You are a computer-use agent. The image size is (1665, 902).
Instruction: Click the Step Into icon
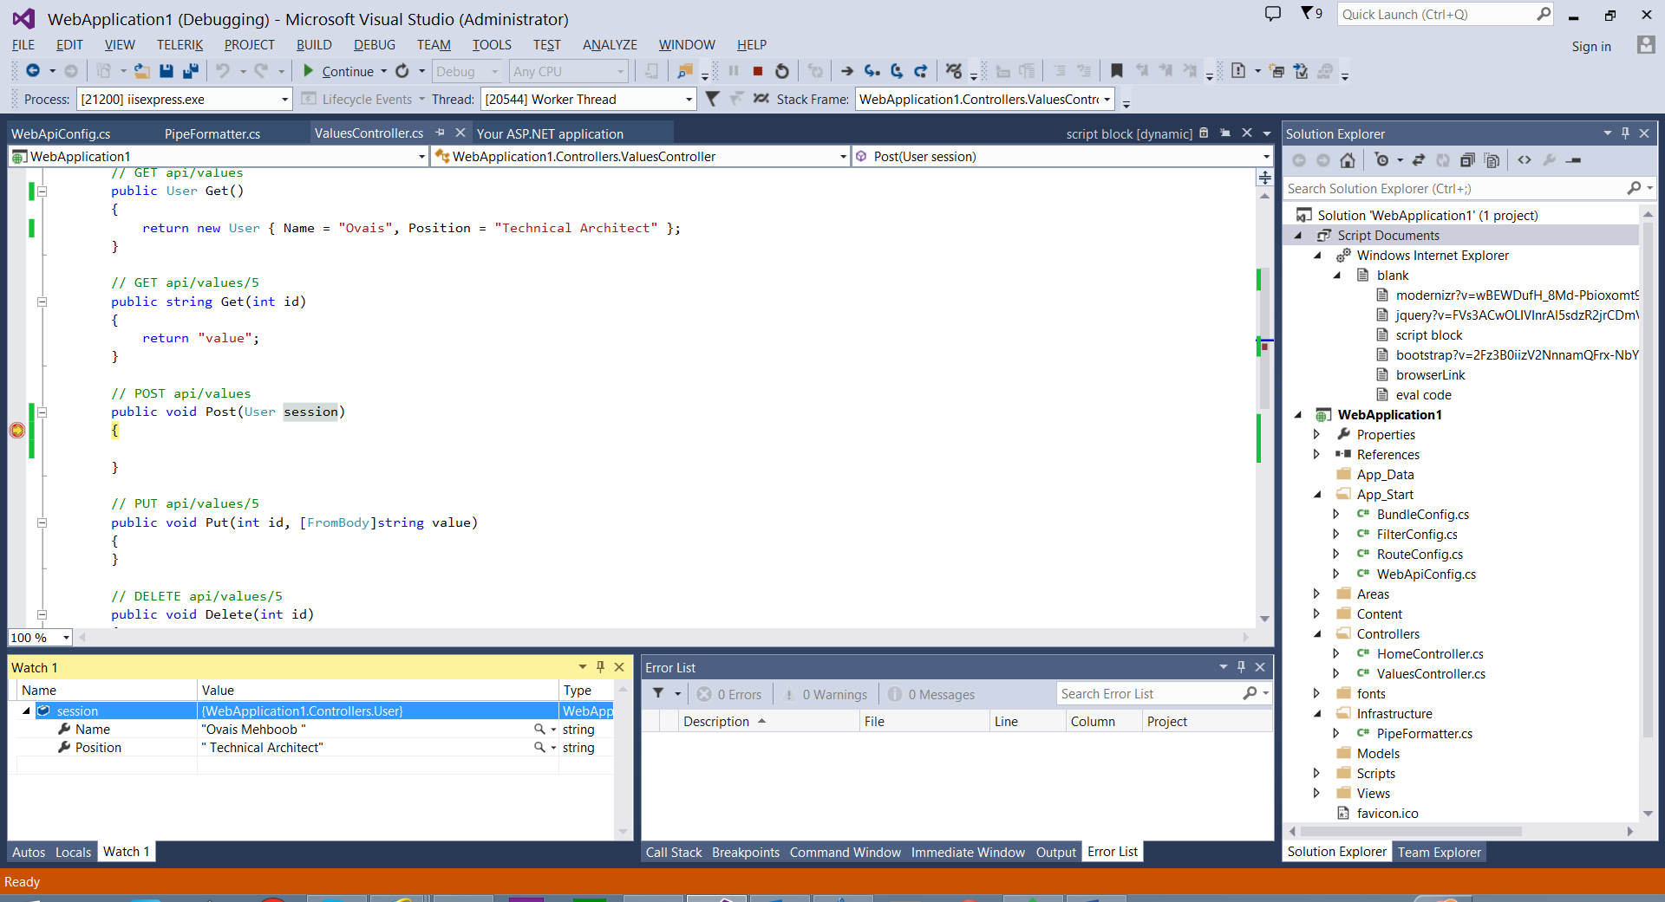click(872, 71)
